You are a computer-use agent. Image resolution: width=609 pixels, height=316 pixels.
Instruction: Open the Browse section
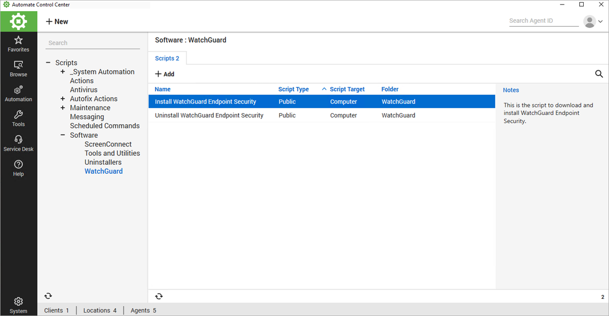pyautogui.click(x=18, y=69)
